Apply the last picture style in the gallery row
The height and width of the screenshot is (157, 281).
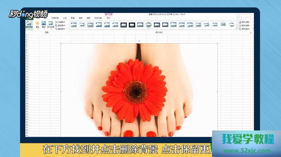point(231,25)
